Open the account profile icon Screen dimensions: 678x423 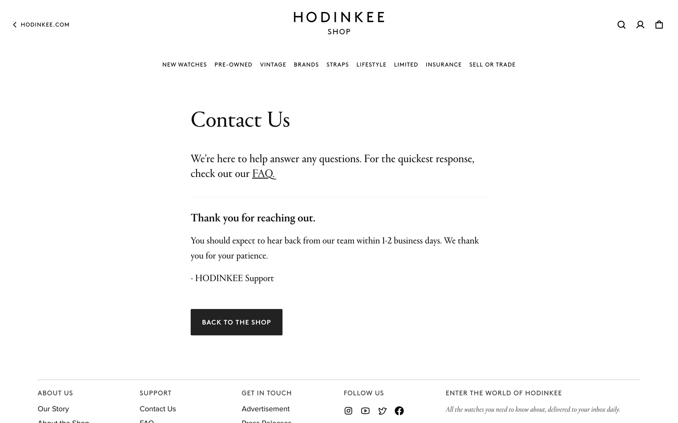click(x=640, y=25)
